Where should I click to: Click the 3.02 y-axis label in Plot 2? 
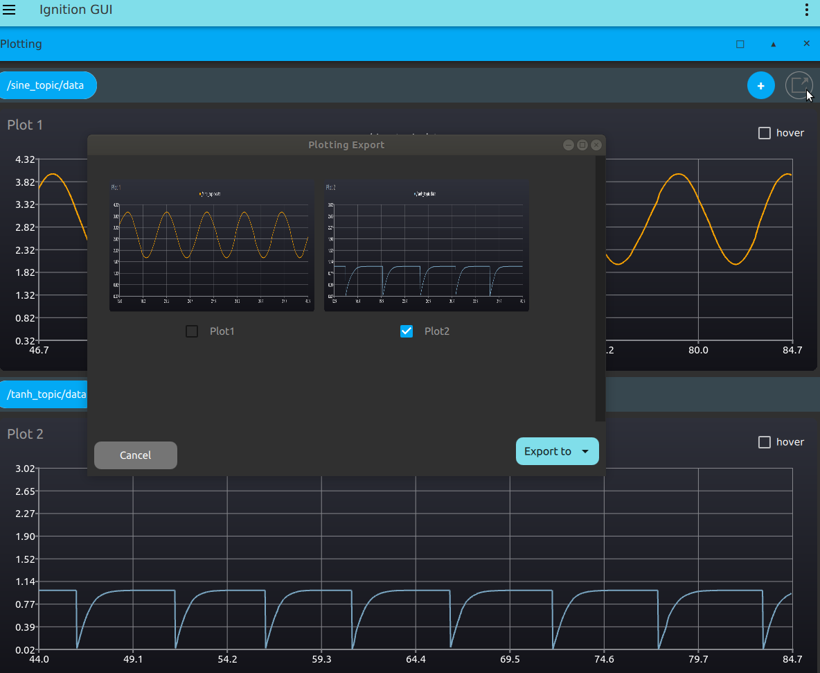click(25, 469)
